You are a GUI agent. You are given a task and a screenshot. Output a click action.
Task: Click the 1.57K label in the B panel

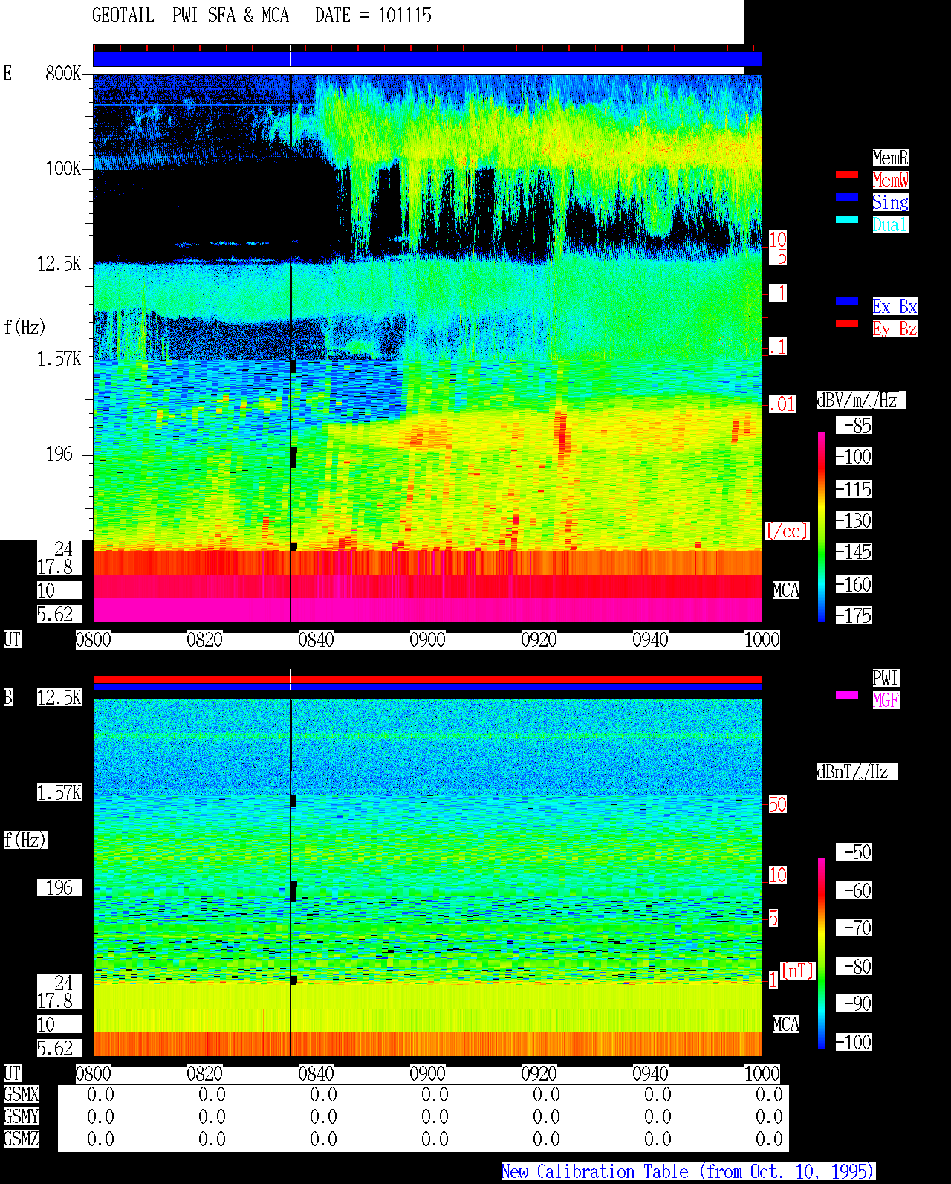pos(59,792)
